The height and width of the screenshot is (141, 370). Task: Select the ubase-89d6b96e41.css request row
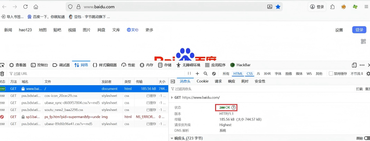pyautogui.click(x=84, y=124)
